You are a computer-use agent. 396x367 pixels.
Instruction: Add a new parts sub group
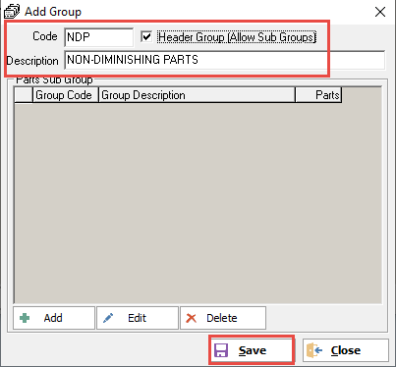(54, 318)
